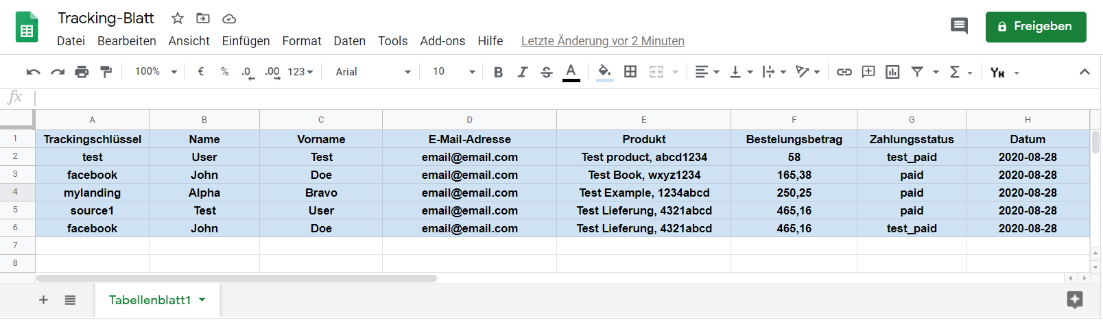Insert a link with the link icon
Viewport: 1103px width, 320px height.
(x=844, y=72)
